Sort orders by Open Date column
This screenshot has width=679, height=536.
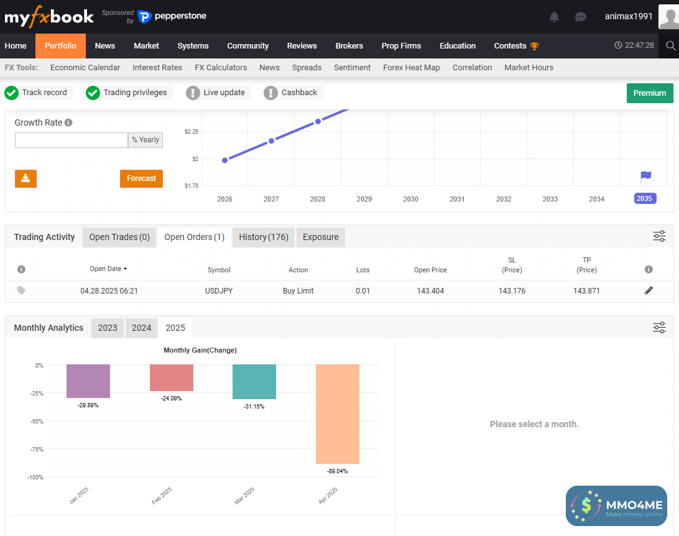(x=108, y=269)
